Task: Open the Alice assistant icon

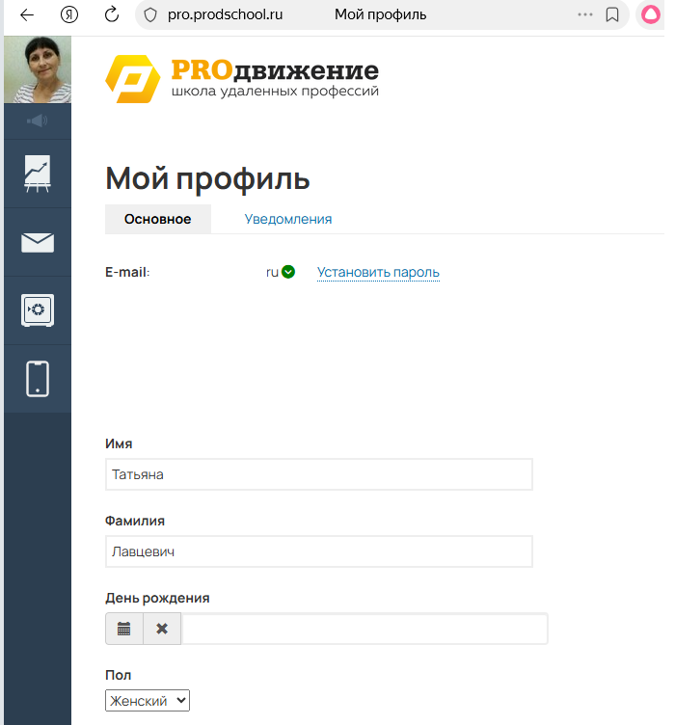Action: (651, 14)
